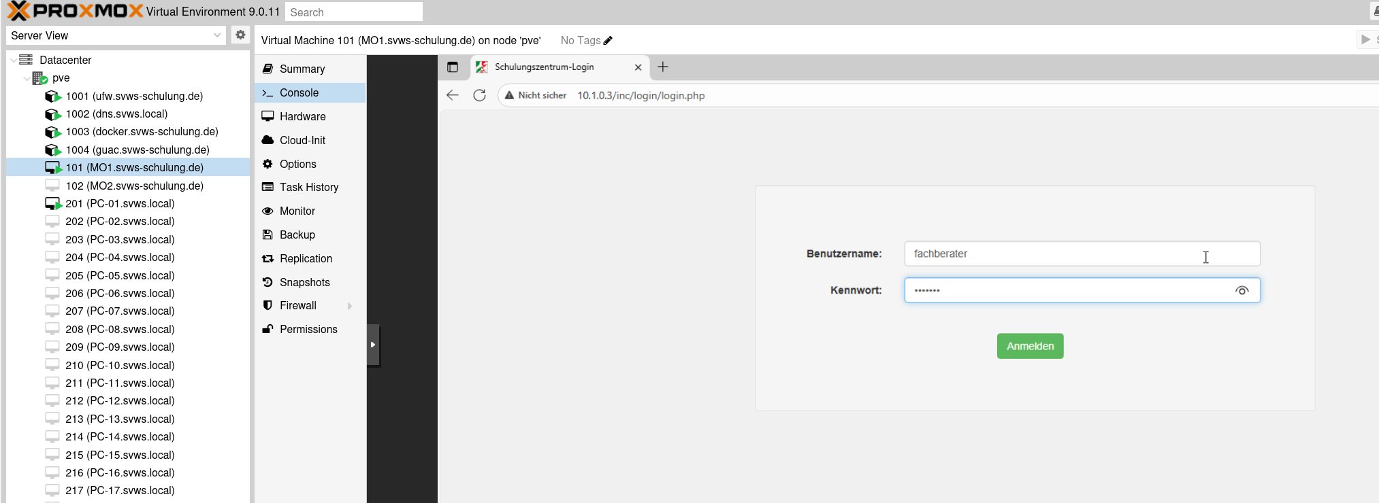Click the Permissions unlock icon

pyautogui.click(x=267, y=329)
